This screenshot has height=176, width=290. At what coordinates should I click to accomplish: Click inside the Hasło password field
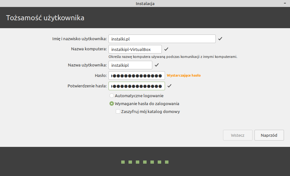tap(136, 75)
